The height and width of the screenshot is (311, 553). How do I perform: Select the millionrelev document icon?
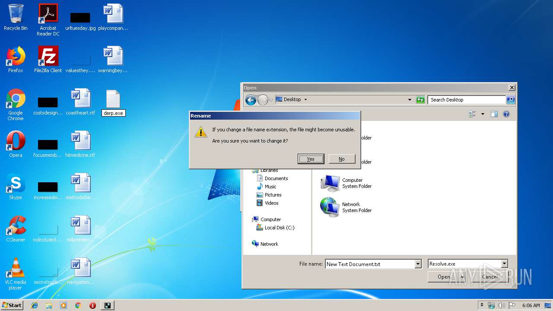click(80, 229)
